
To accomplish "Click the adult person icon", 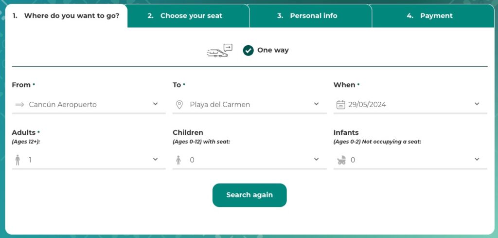I will point(18,160).
